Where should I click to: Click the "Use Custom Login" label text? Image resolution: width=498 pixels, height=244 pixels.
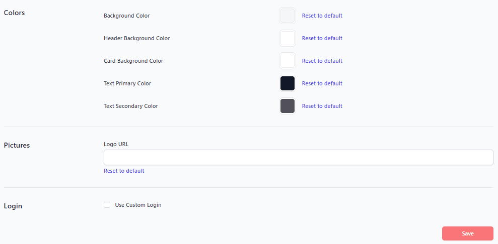point(138,205)
